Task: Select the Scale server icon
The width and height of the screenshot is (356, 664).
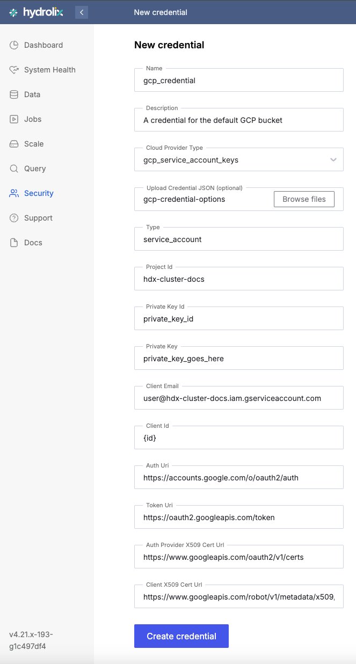Action: (16, 144)
